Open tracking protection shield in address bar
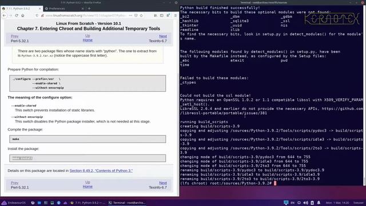The image size is (366, 206). (37, 15)
